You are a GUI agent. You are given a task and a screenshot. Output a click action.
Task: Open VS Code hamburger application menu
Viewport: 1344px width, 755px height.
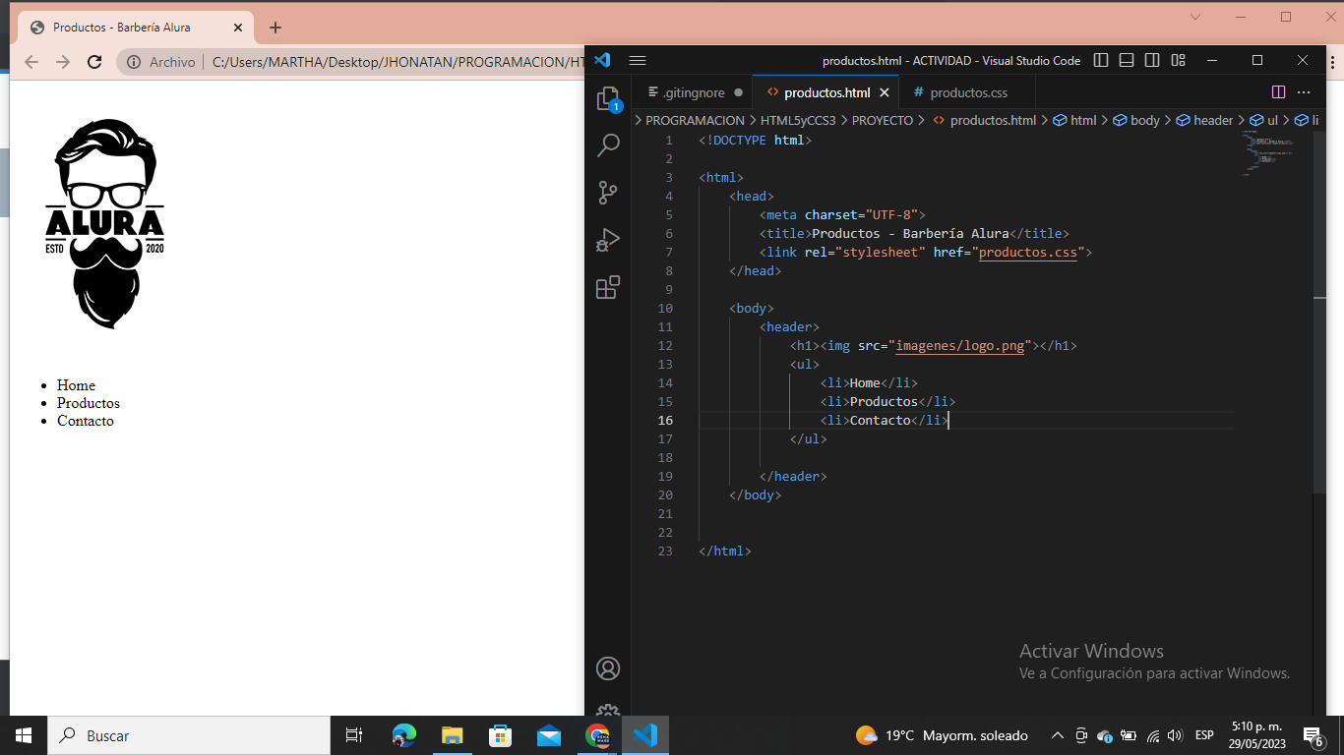click(638, 60)
